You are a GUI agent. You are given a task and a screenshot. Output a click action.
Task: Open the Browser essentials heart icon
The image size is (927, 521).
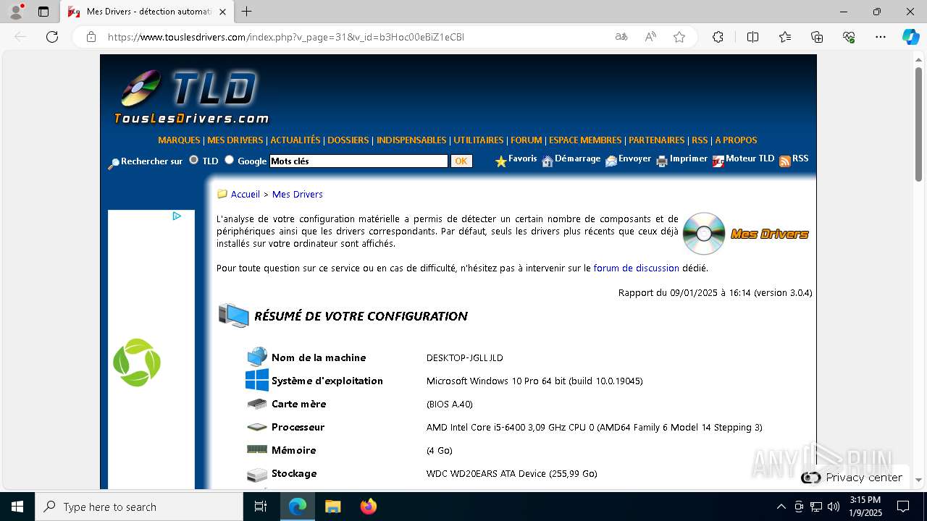pyautogui.click(x=849, y=37)
